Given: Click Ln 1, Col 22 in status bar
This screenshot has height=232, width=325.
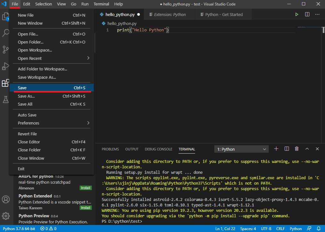Looking at the screenshot, I should (x=225, y=229).
